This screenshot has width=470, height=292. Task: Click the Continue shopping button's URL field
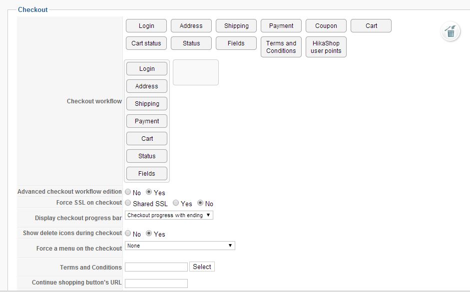point(156,283)
